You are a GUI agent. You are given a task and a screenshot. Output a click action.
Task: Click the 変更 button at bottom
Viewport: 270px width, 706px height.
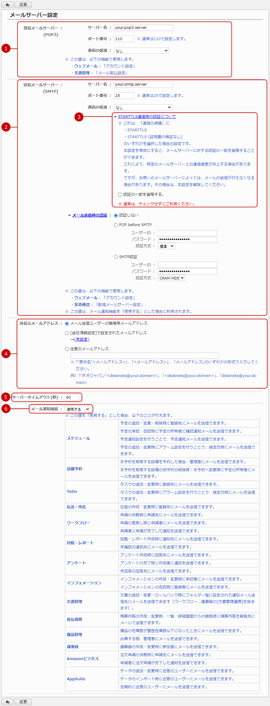(x=24, y=702)
